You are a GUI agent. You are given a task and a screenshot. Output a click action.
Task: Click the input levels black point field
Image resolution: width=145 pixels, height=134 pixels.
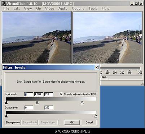(x=28, y=94)
